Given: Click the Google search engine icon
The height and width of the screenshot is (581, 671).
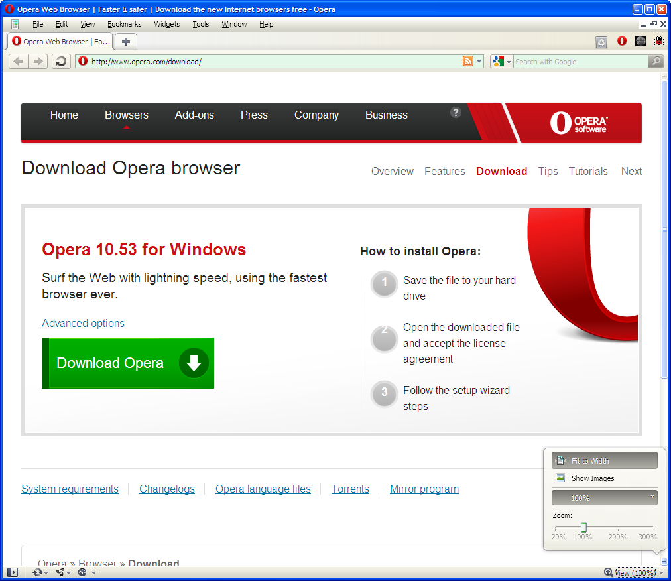Looking at the screenshot, I should point(498,61).
